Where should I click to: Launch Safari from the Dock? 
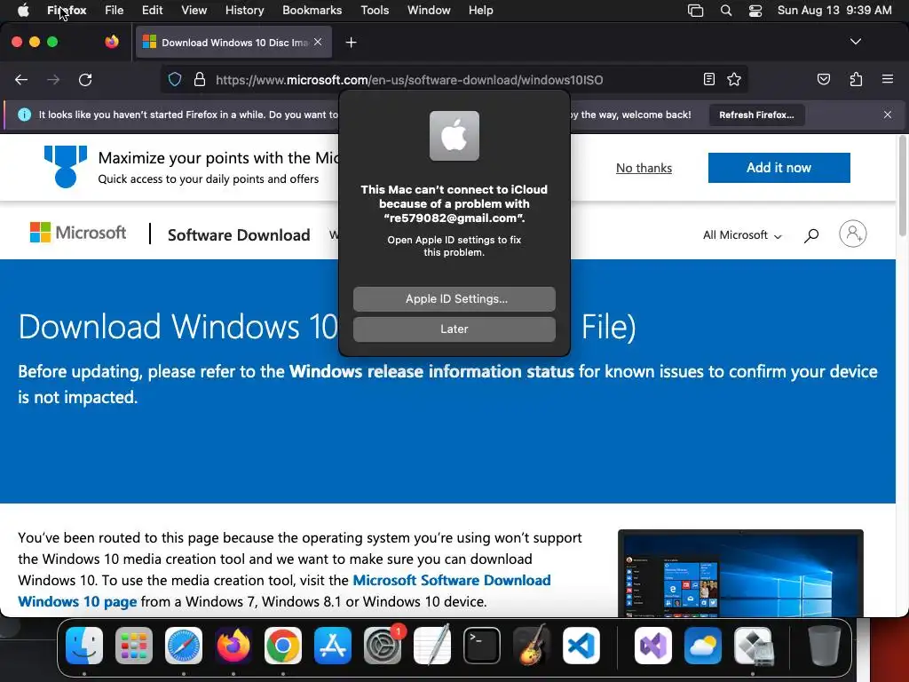point(184,646)
